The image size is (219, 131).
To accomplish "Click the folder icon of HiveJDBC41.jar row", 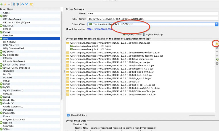I will [x=68, y=43].
